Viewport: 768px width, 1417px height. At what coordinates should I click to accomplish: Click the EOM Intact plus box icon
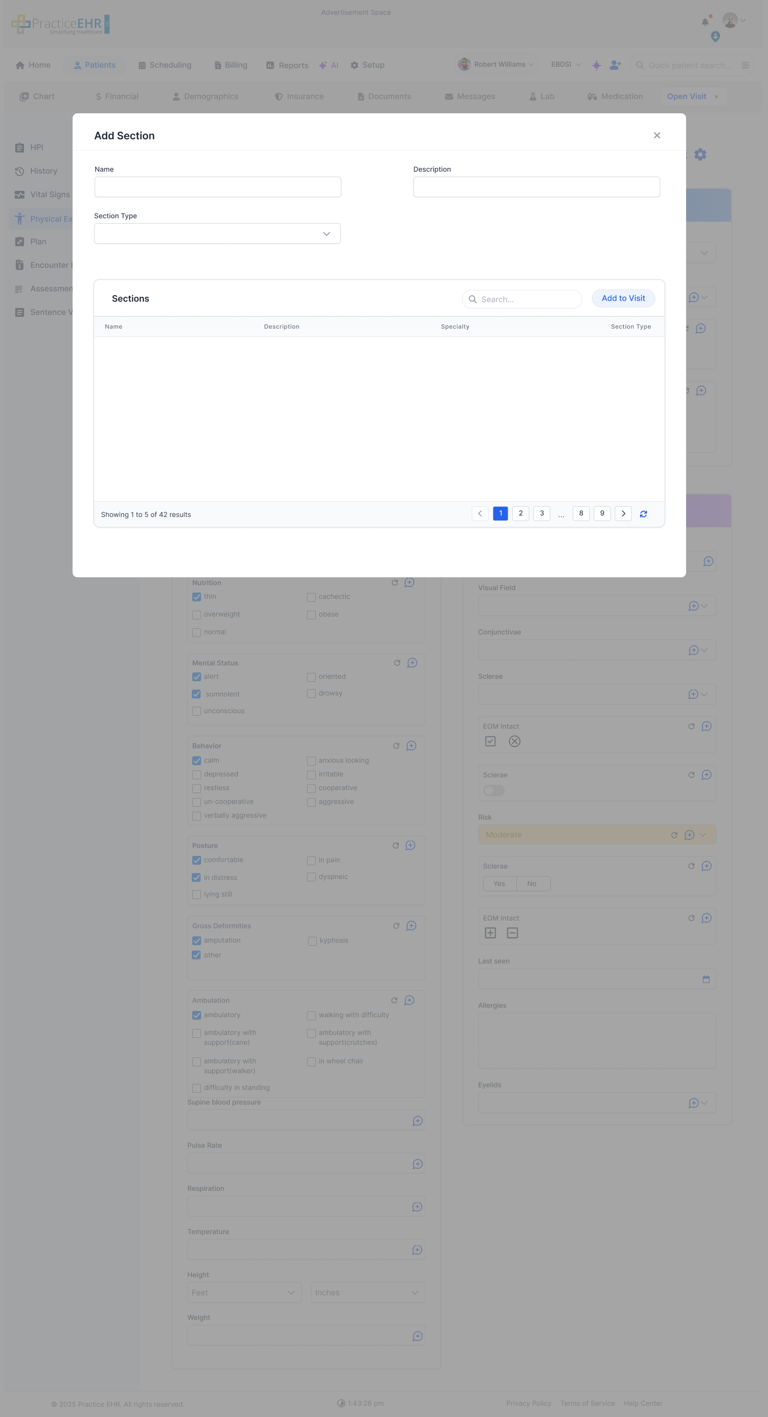[490, 933]
